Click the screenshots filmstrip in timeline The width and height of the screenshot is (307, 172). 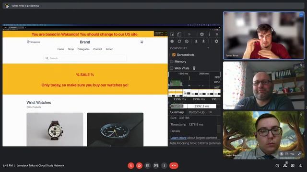click(x=194, y=93)
